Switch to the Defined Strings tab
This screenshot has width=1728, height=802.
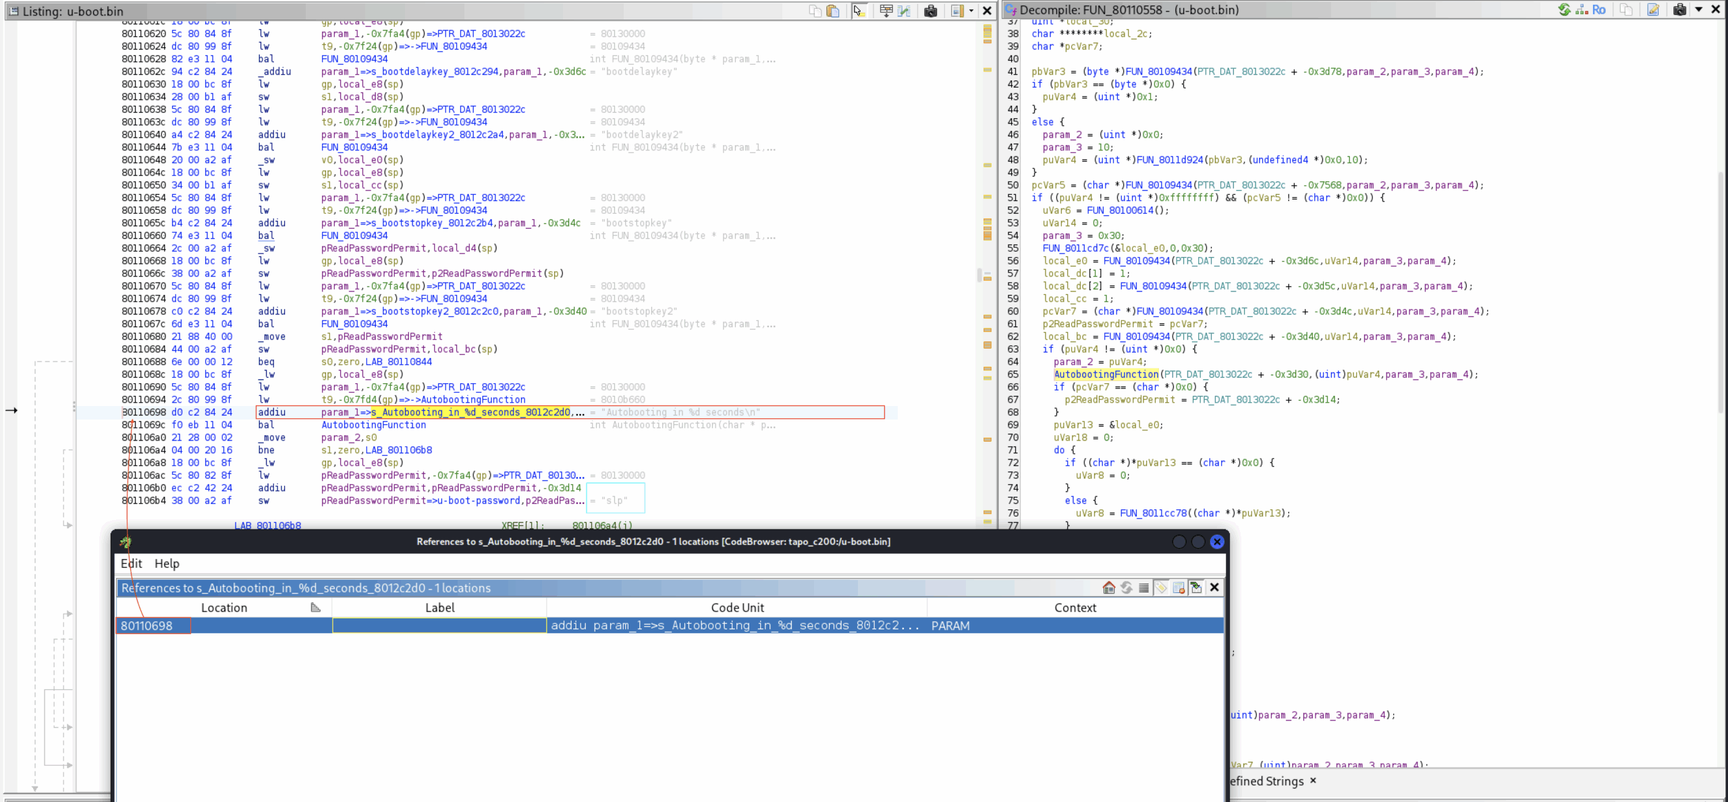[1267, 781]
